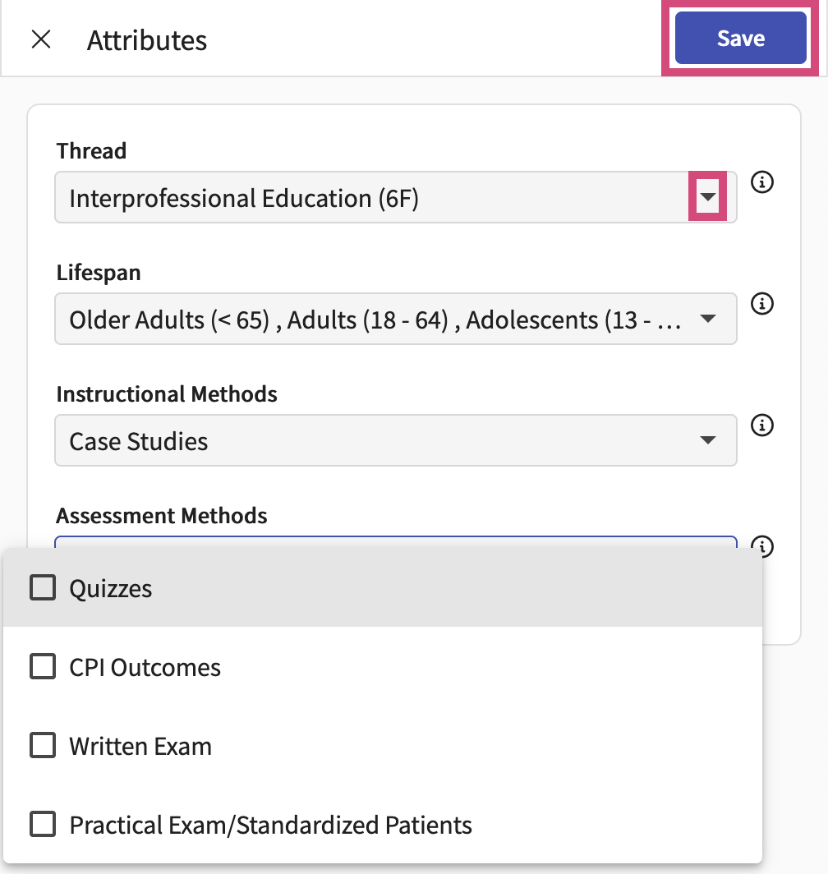This screenshot has width=828, height=874.
Task: Close the Attributes panel
Action: tap(42, 39)
